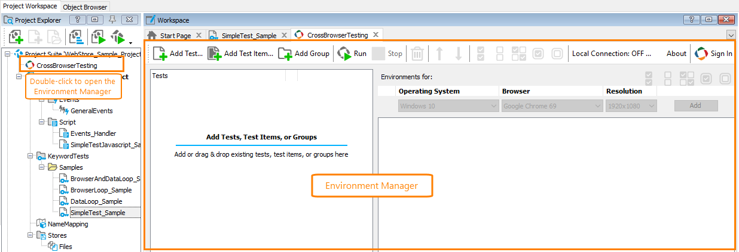Click the main toolbar rounded checked-box icon
739x252 pixels.
[x=538, y=54]
